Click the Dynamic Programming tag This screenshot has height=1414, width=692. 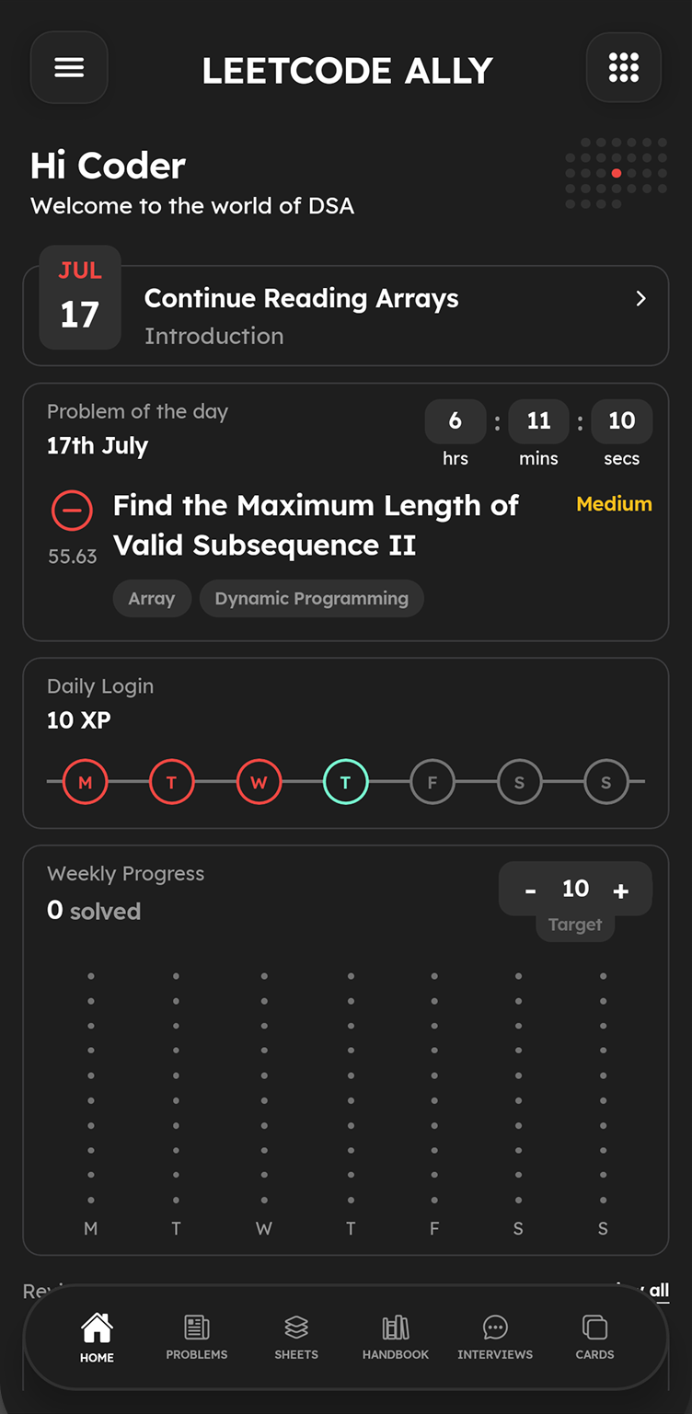tap(311, 599)
